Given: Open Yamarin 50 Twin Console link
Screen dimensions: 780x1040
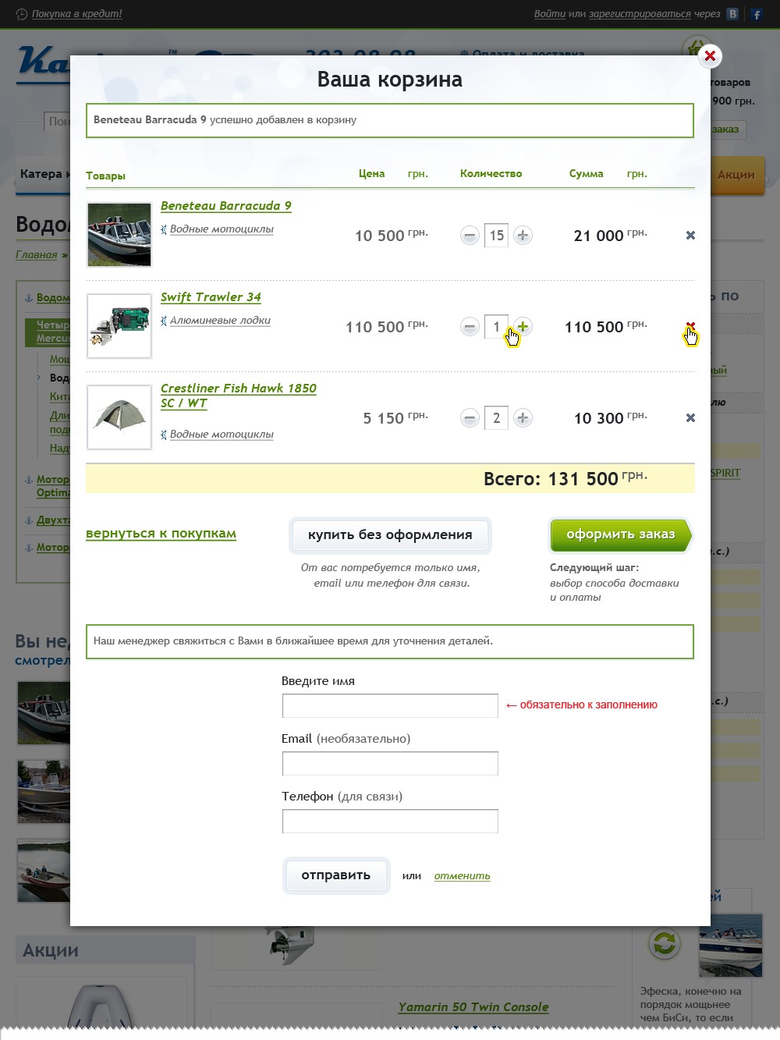Looking at the screenshot, I should click(x=473, y=1007).
